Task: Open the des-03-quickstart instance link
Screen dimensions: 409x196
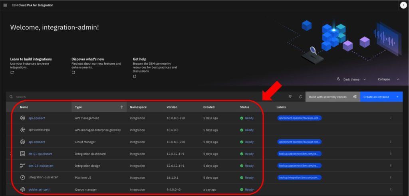Action: click(41, 166)
